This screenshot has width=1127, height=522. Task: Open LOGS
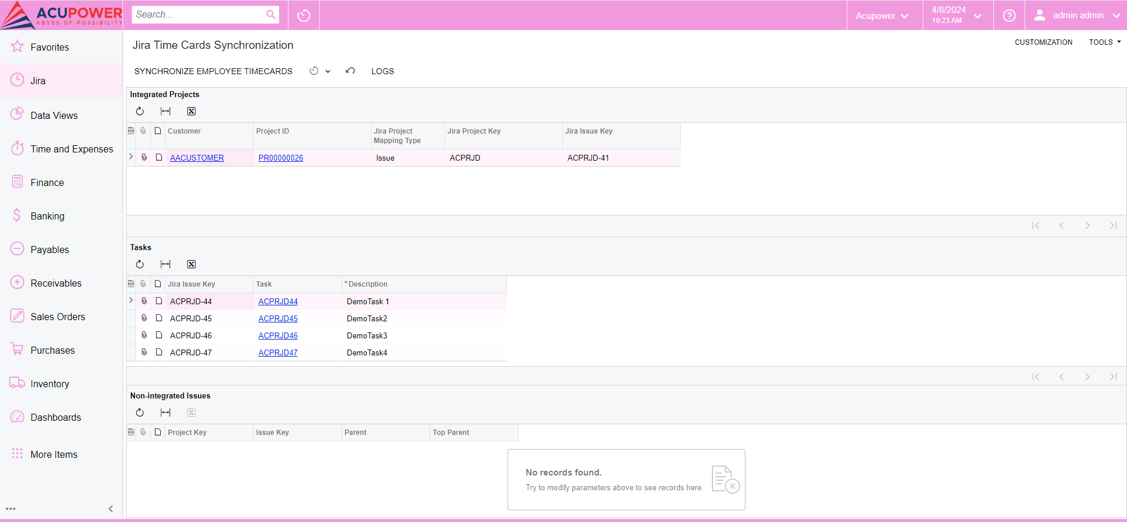383,71
